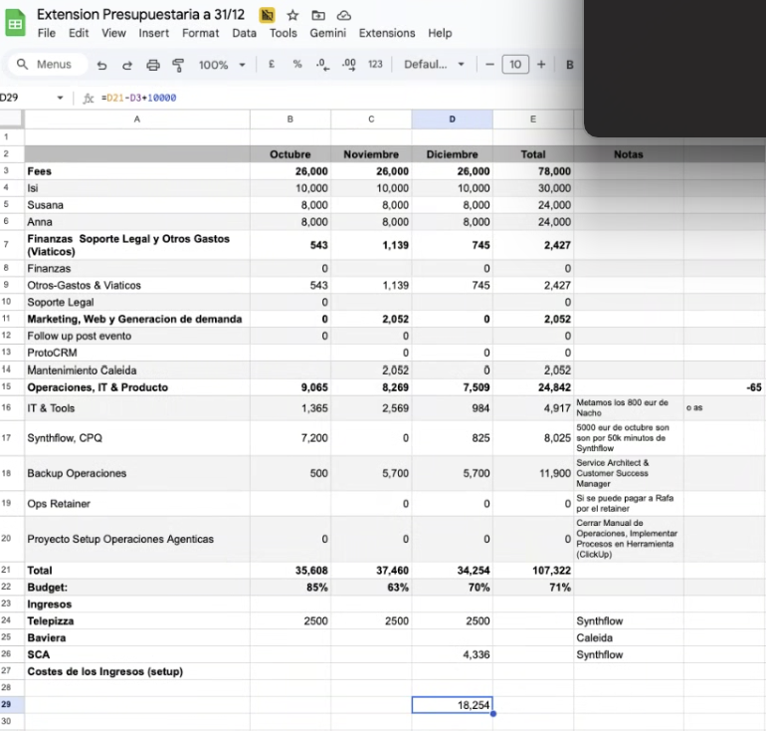Click the undo arrow in toolbar

click(x=102, y=65)
